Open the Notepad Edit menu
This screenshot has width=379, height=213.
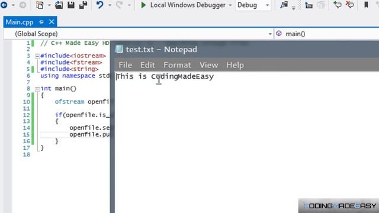[x=147, y=65]
